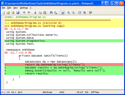Open the Edit menu
This screenshot has width=125, height=95.
click(9, 8)
